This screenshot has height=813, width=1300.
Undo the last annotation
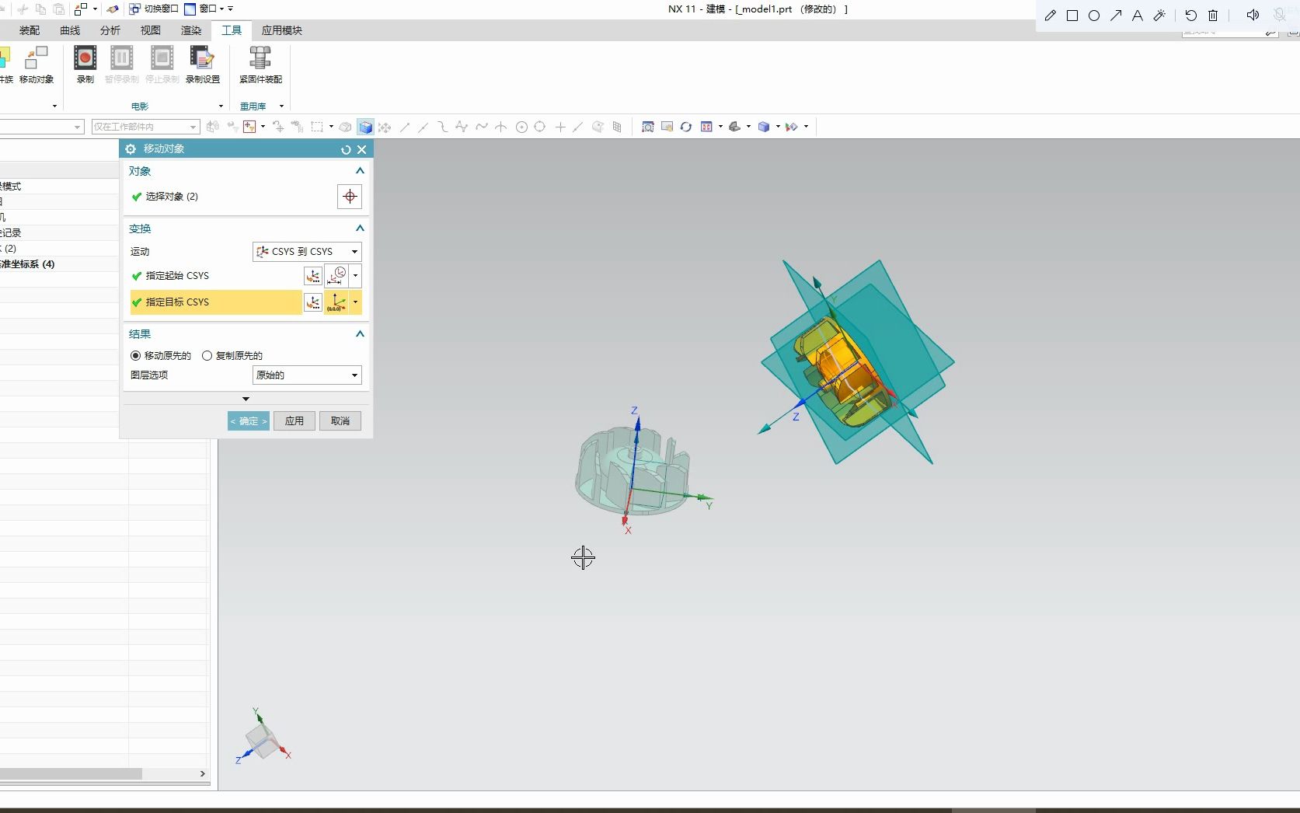1191,16
